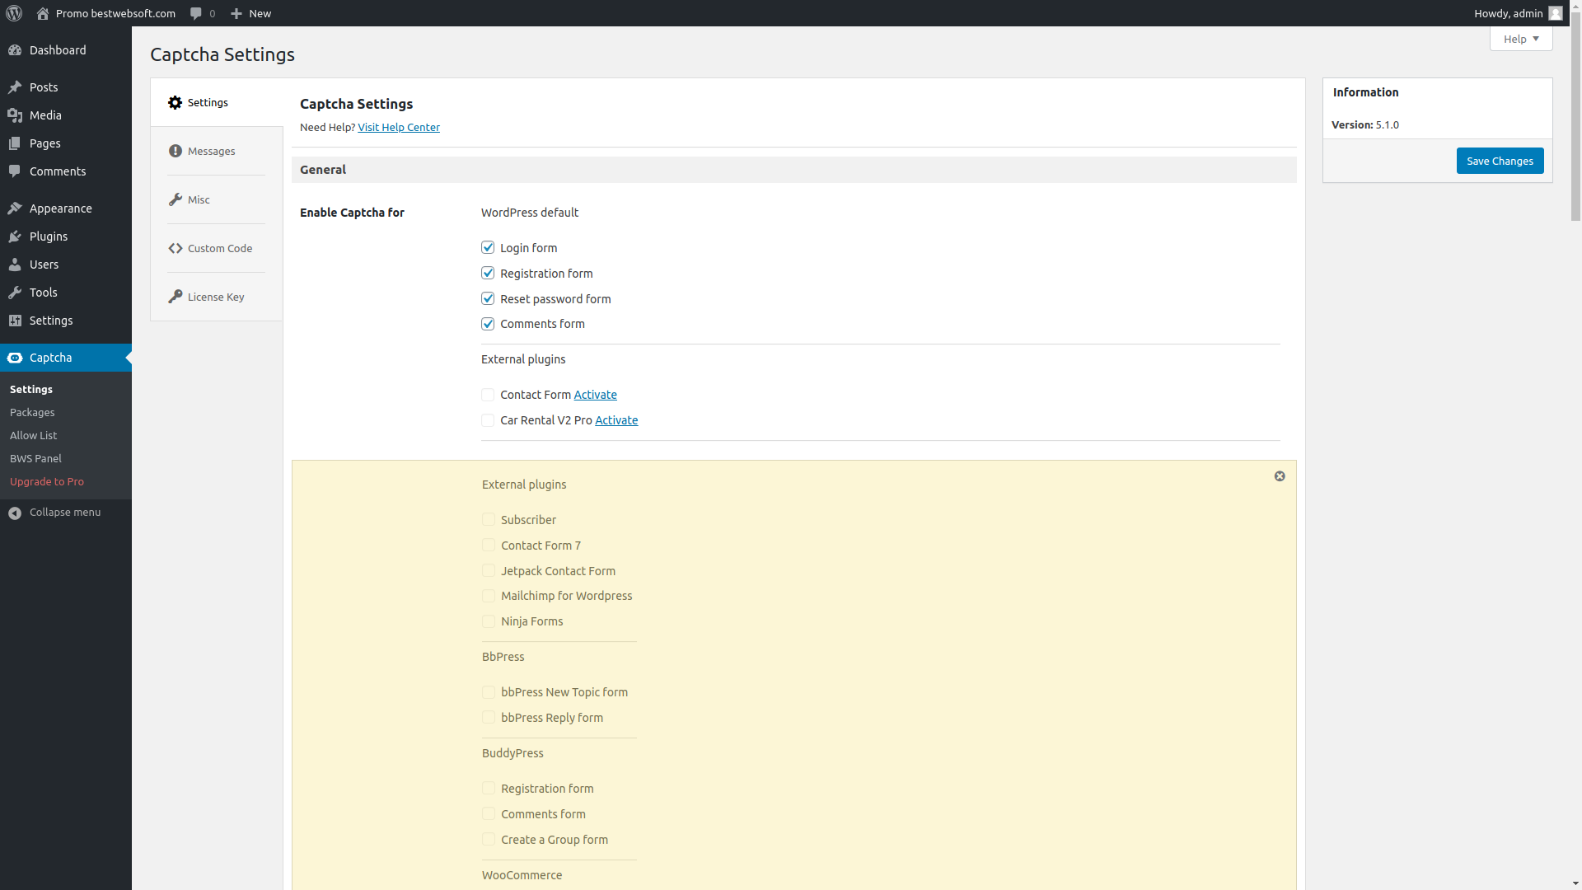Disable captcha for Comments form
The height and width of the screenshot is (890, 1582).
488,325
